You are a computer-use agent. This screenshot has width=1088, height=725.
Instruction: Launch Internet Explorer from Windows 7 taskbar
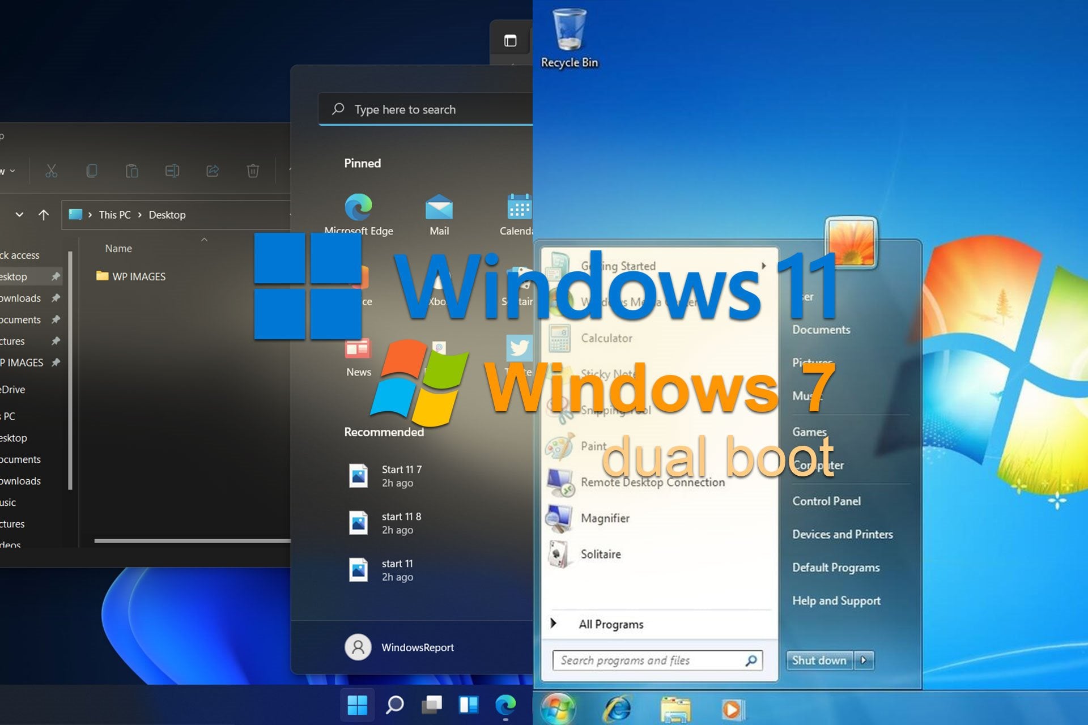[617, 709]
